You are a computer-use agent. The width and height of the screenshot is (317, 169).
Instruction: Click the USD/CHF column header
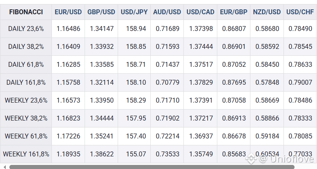(300, 12)
